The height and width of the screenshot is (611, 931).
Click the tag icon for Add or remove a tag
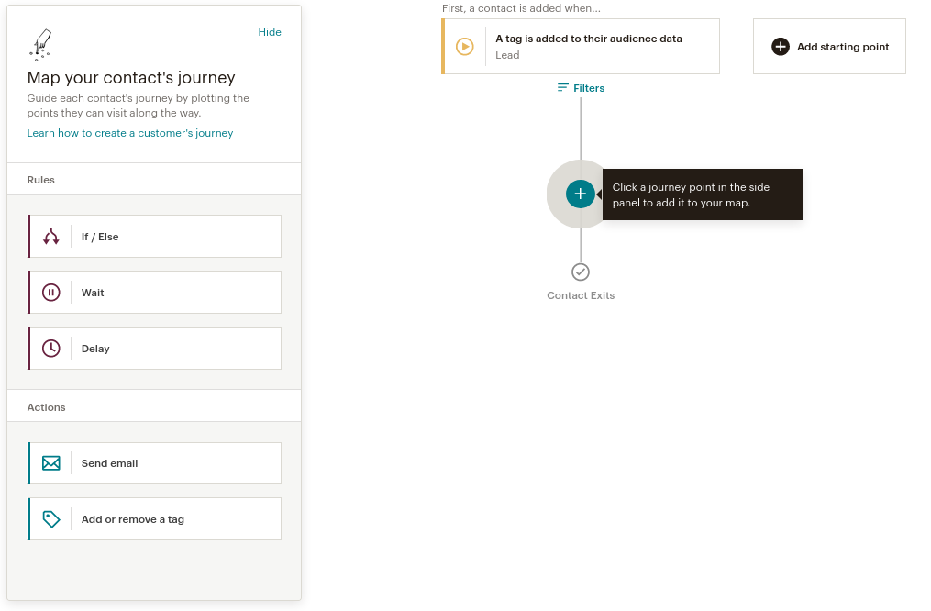tap(51, 519)
